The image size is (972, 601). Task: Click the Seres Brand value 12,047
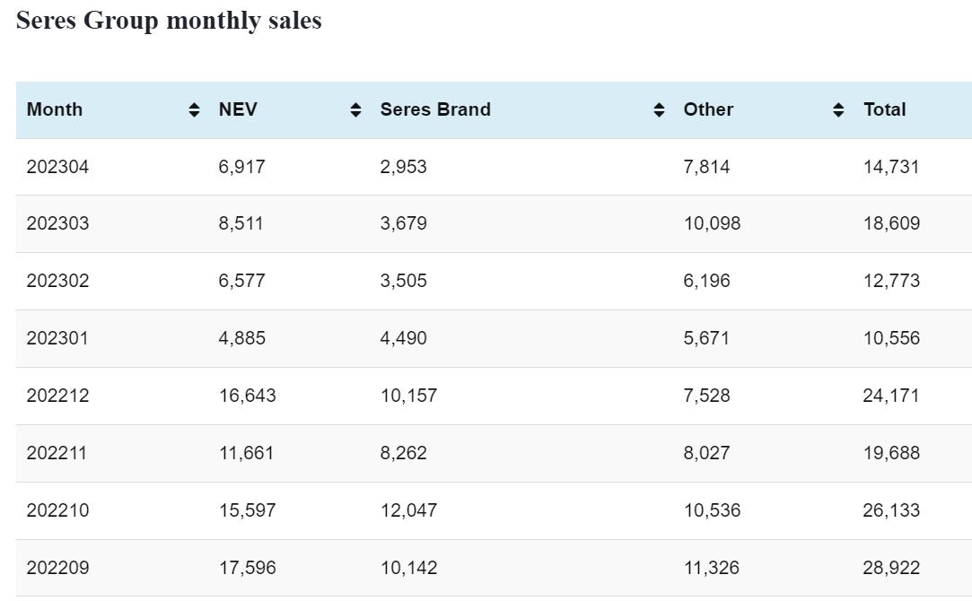coord(408,510)
